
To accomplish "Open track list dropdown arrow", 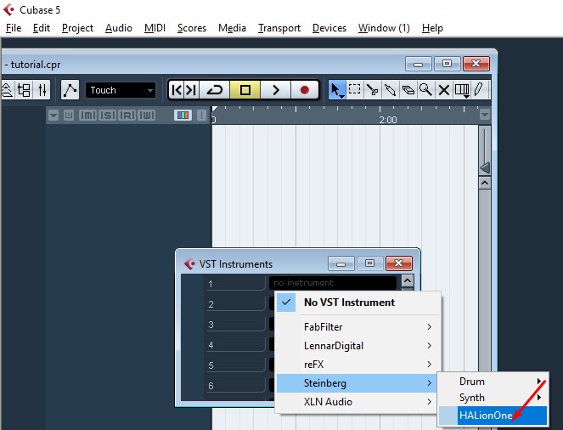I will pos(53,116).
